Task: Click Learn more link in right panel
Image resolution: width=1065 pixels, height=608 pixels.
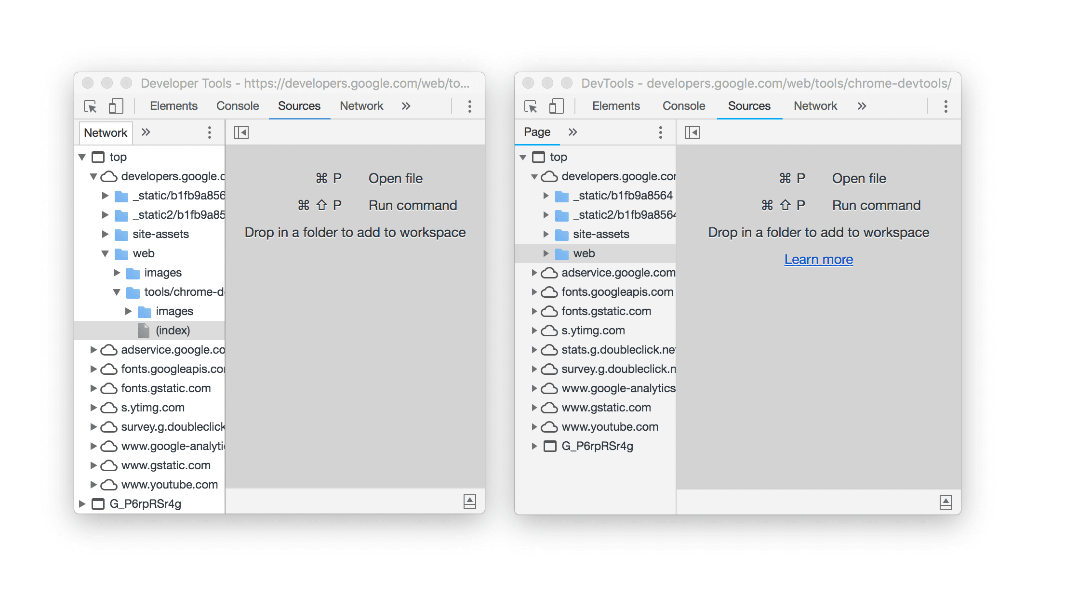Action: 818,258
